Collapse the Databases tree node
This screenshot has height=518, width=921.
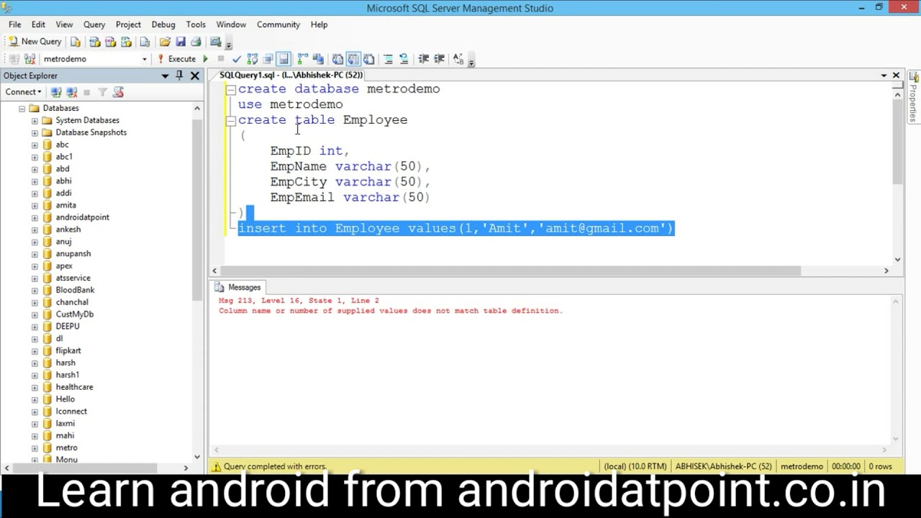[22, 109]
